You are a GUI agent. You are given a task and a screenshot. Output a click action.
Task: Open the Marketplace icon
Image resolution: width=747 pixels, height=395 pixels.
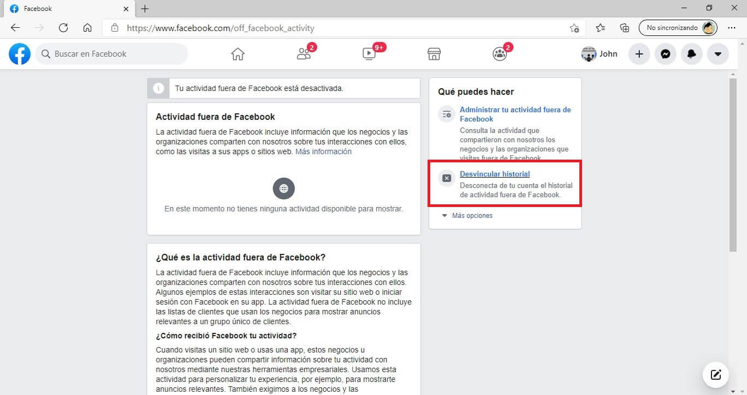(x=434, y=54)
